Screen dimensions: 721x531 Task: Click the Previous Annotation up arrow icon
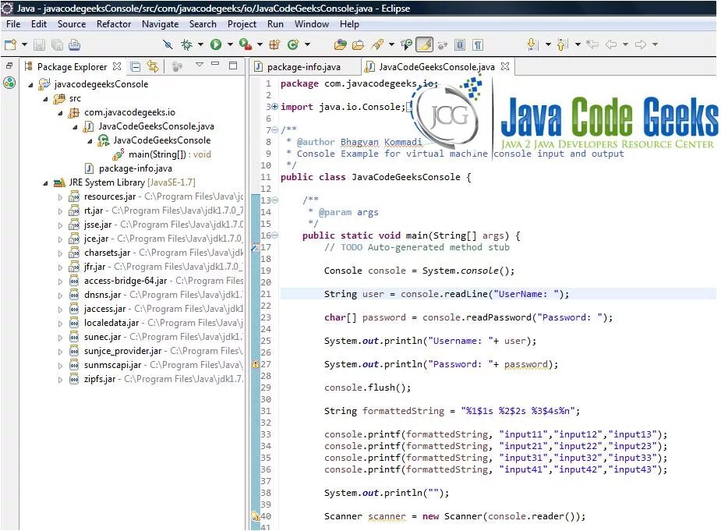pos(562,44)
